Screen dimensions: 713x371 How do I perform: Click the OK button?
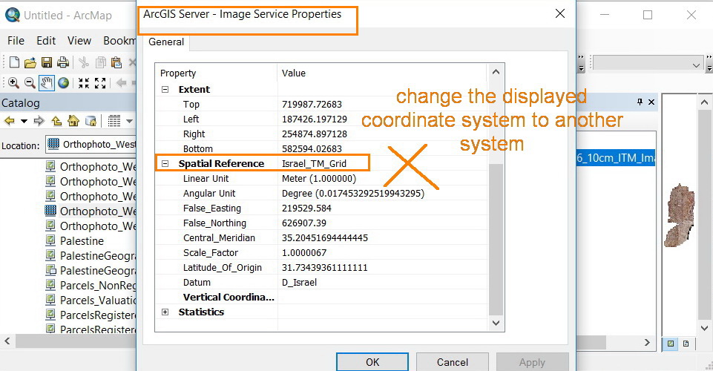pos(372,362)
